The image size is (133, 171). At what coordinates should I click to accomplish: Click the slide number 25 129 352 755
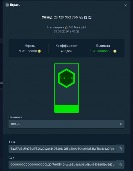(x=66, y=17)
